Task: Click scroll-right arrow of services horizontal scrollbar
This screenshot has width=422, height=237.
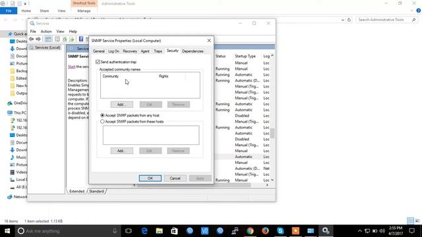Action: click(267, 185)
